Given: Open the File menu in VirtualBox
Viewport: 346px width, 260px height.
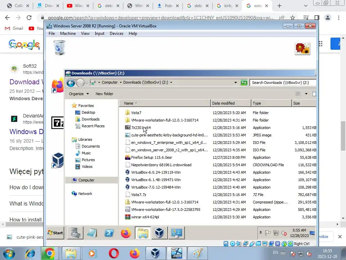Looking at the screenshot, I should coord(52,34).
